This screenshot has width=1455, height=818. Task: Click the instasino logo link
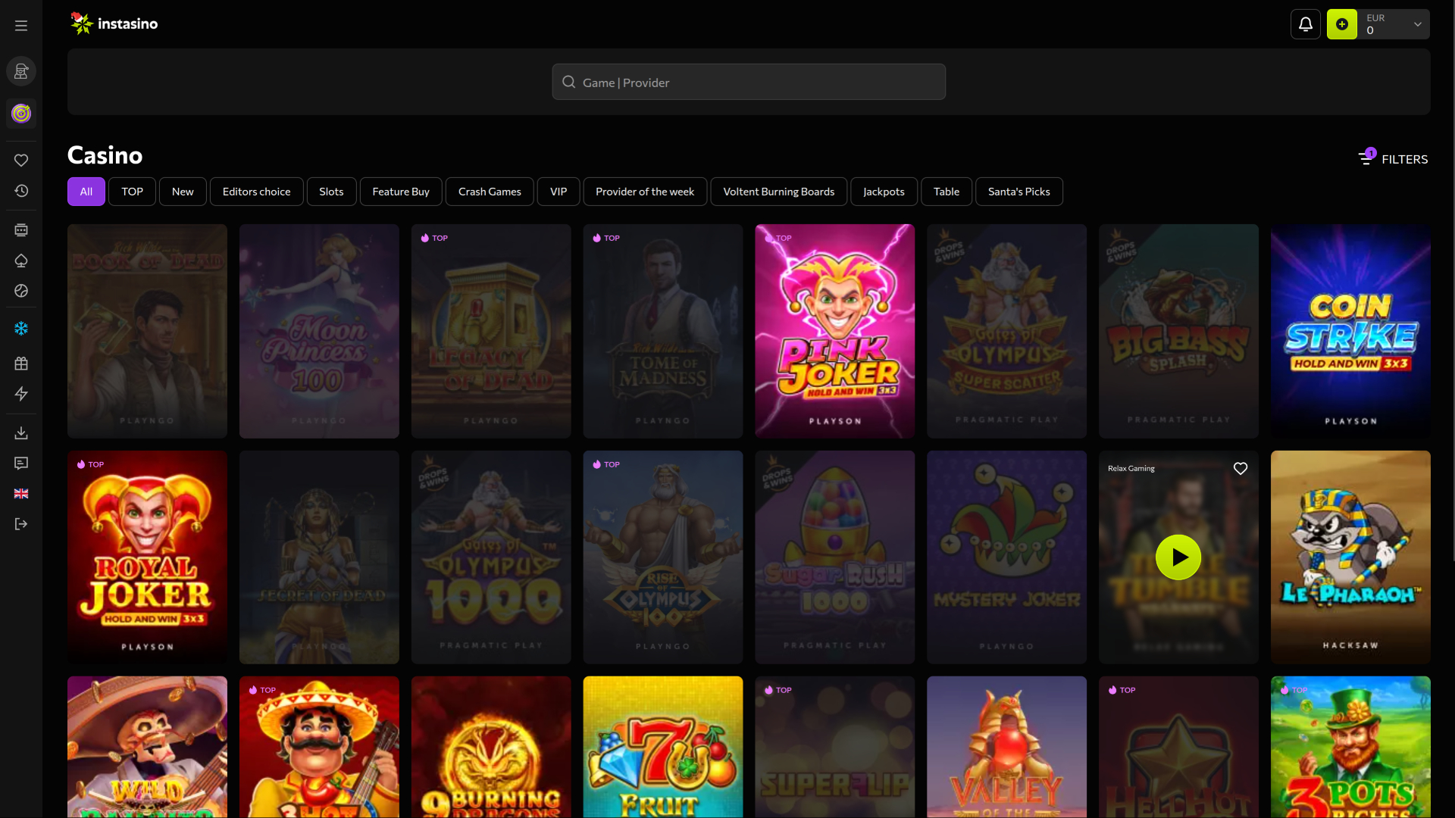pyautogui.click(x=114, y=23)
